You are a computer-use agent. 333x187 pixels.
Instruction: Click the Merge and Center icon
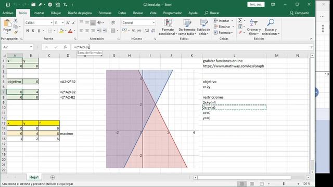(x=113, y=31)
